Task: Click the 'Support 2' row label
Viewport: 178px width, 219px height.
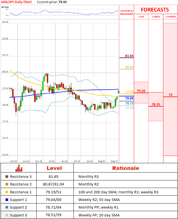Action: click(18, 207)
